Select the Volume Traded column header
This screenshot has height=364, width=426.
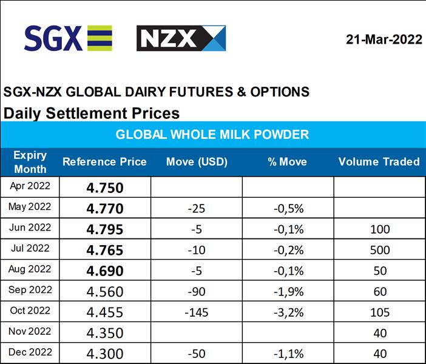379,162
